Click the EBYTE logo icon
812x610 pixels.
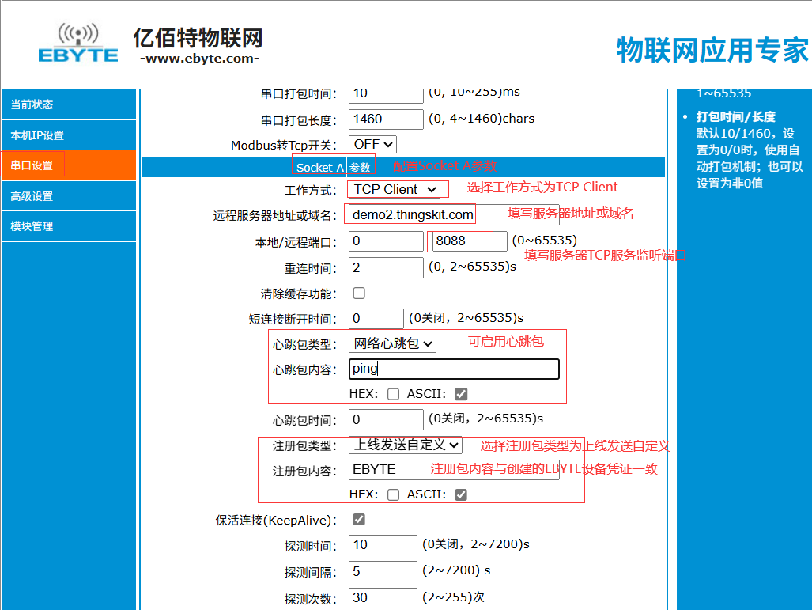pyautogui.click(x=78, y=44)
